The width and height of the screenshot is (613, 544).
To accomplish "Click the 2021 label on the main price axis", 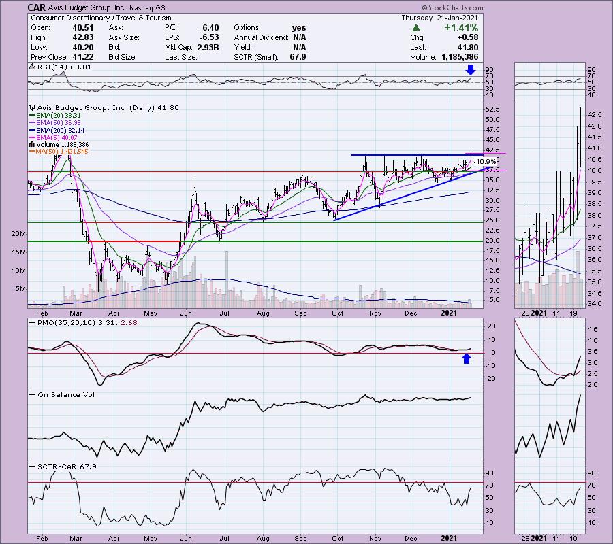I will click(x=449, y=313).
